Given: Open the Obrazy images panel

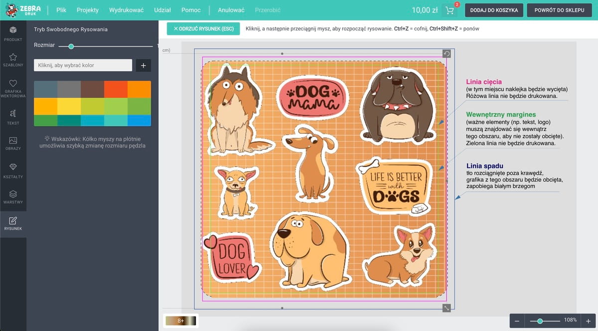Looking at the screenshot, I should [x=13, y=143].
